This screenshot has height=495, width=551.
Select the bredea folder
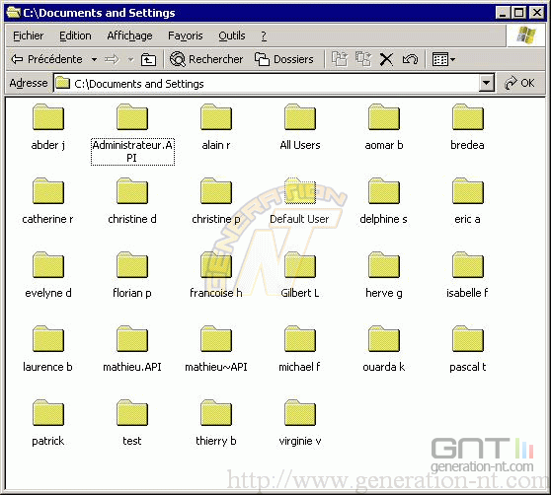pos(468,127)
